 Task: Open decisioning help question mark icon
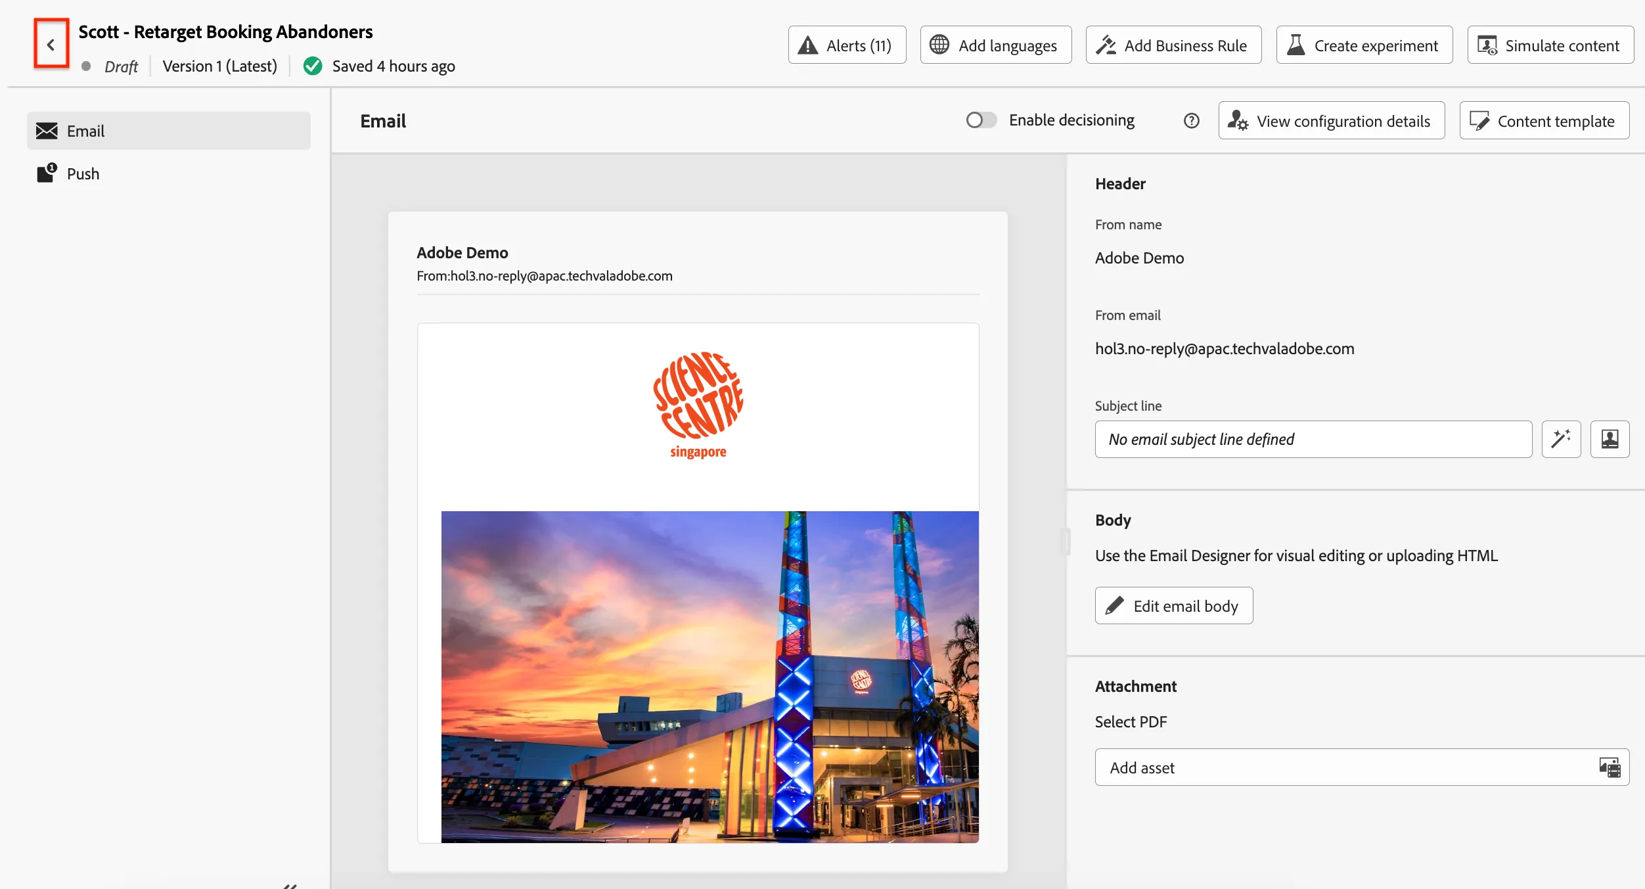pyautogui.click(x=1191, y=121)
